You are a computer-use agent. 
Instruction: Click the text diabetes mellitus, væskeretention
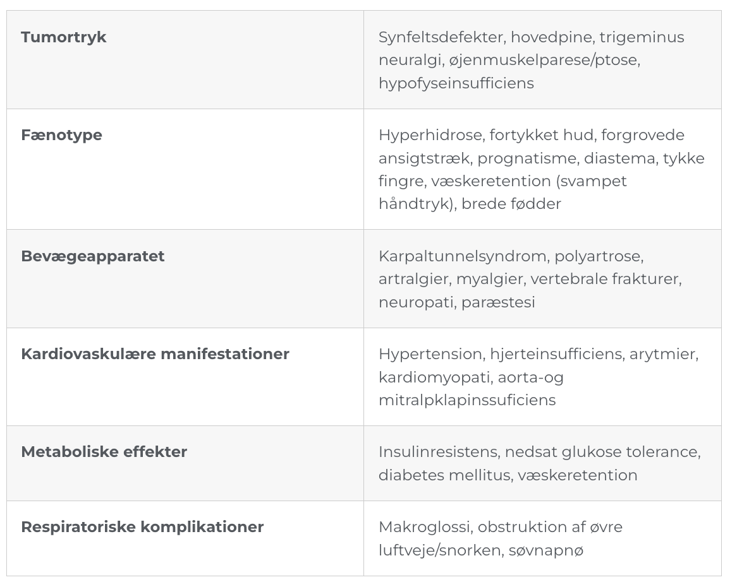(508, 475)
